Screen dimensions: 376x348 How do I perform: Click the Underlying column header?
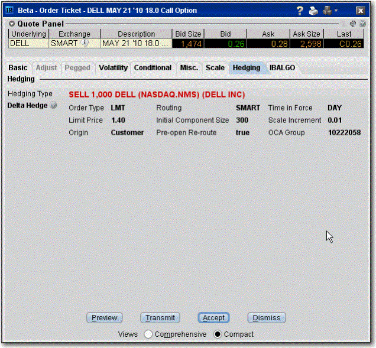pos(28,34)
